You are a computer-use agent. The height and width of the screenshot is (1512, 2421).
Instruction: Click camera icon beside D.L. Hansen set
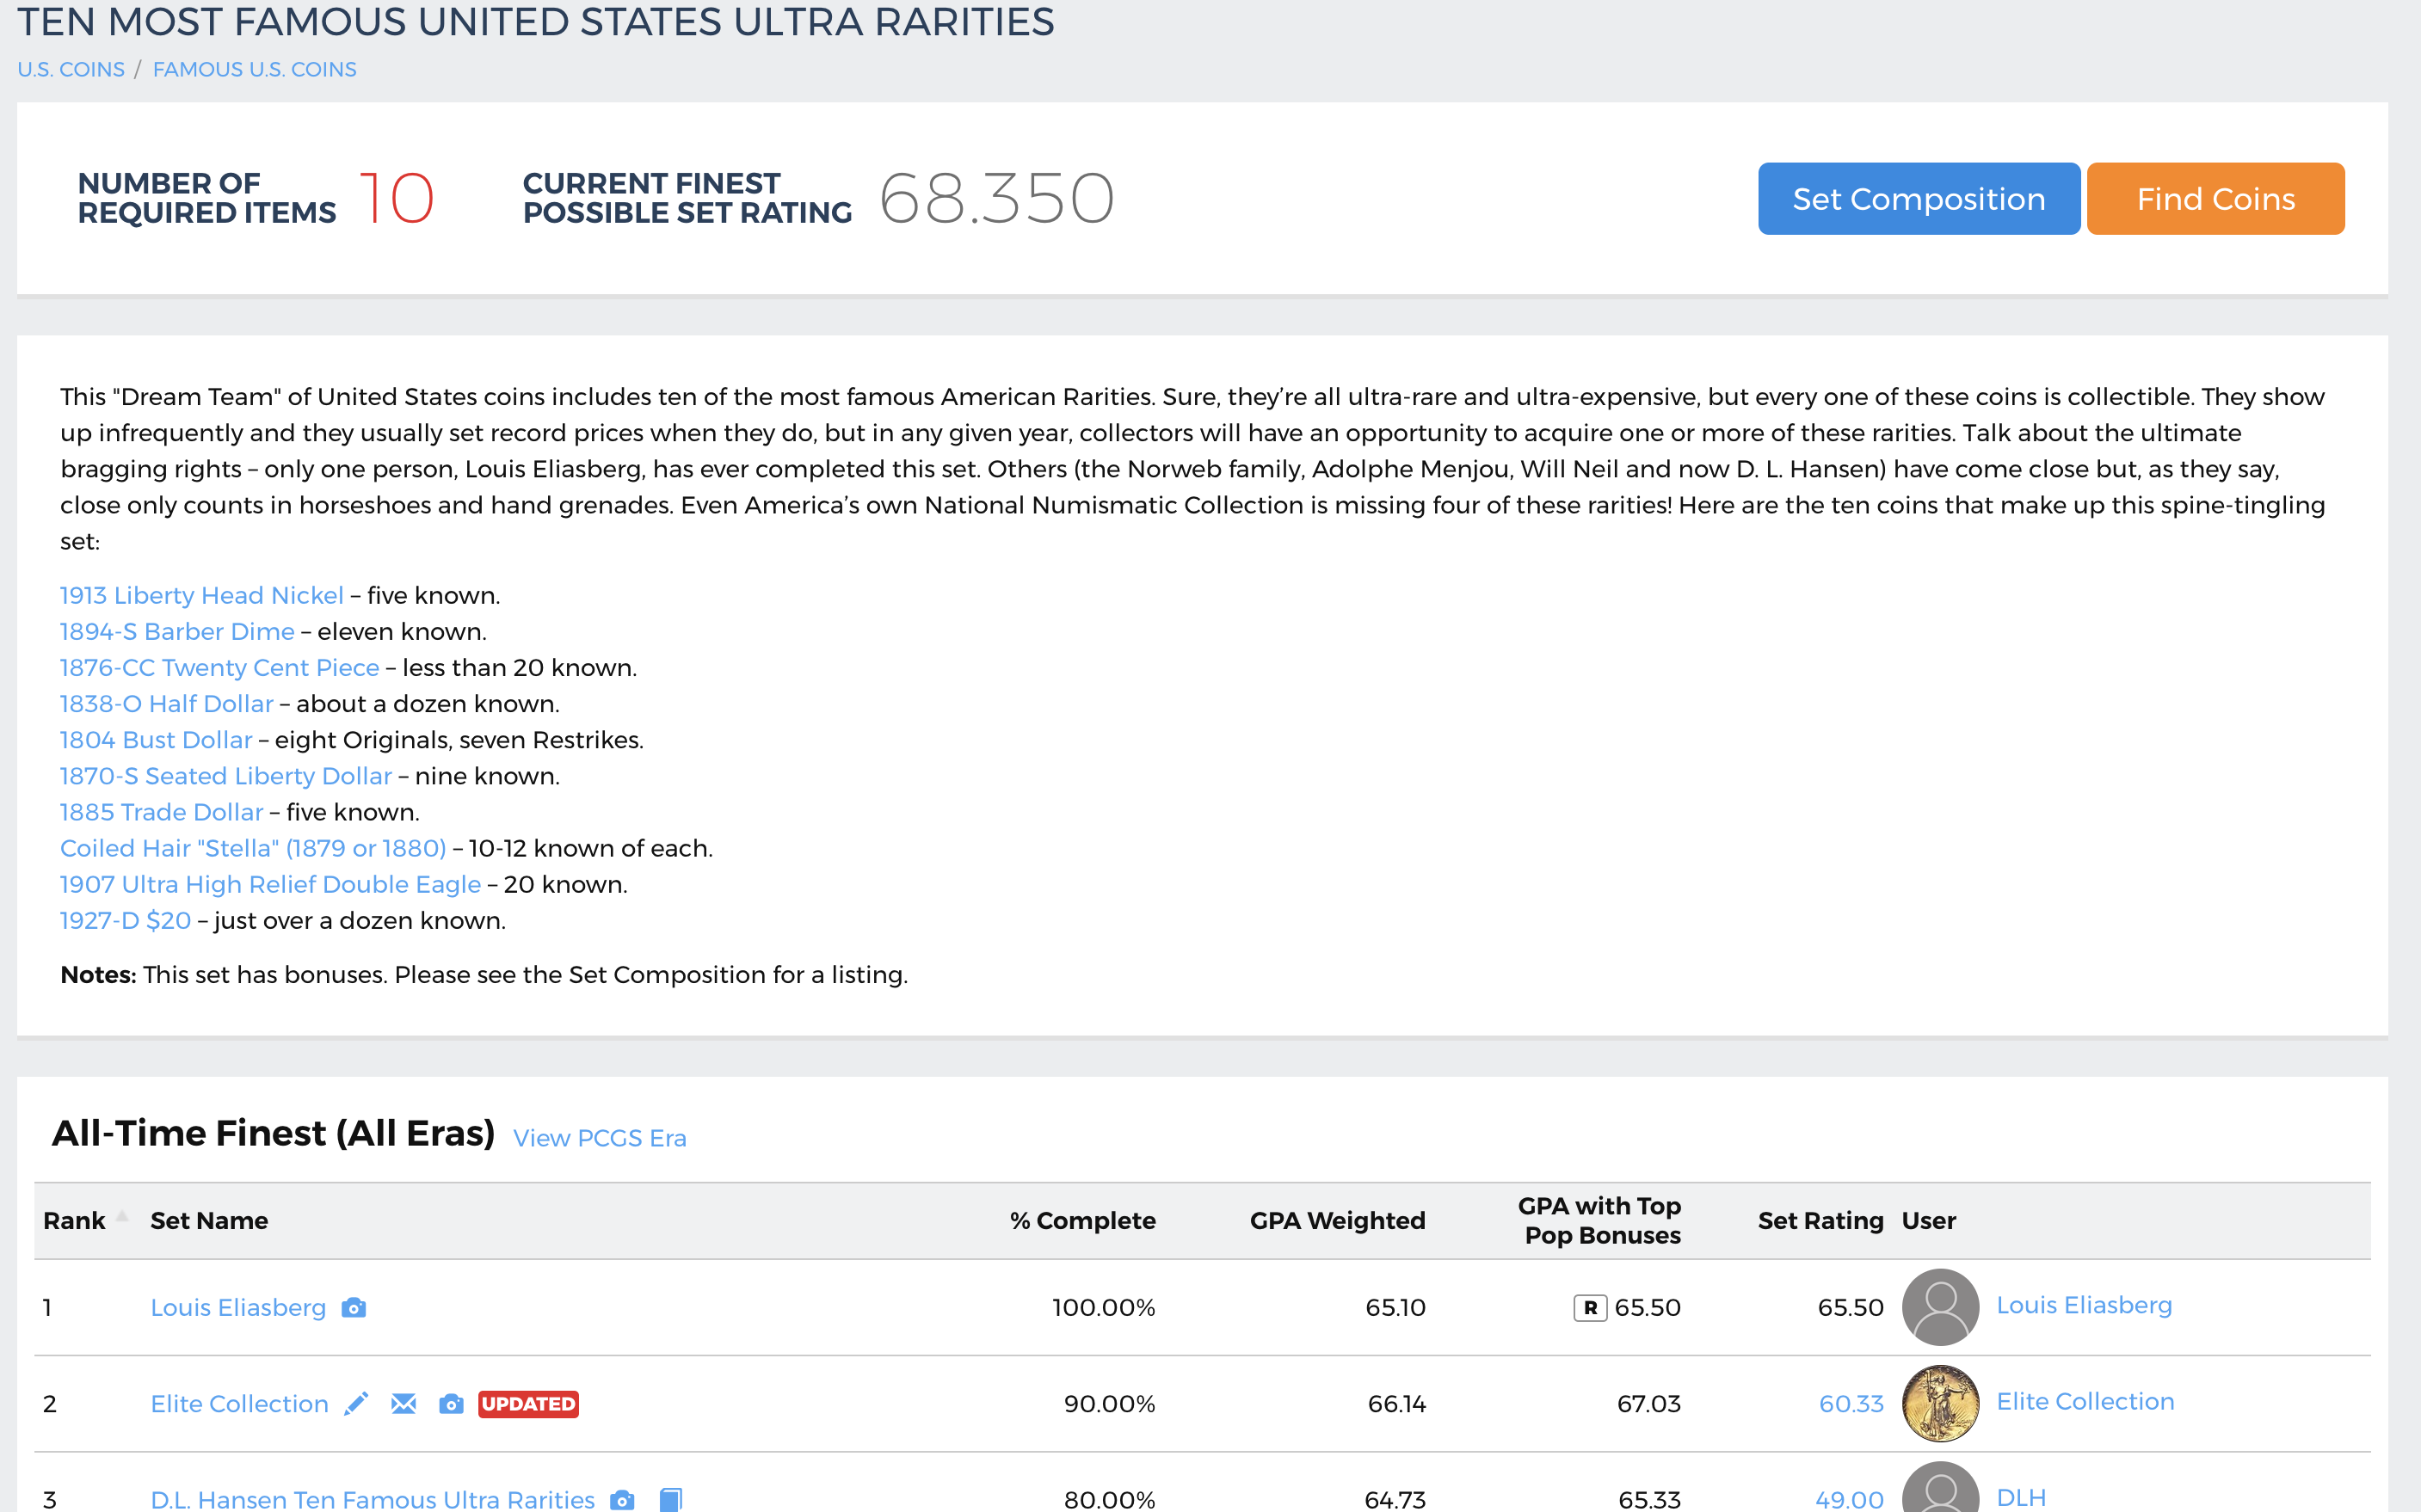(622, 1499)
